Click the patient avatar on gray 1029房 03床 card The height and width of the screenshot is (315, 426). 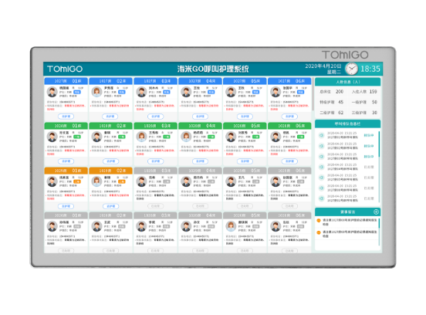tap(141, 181)
